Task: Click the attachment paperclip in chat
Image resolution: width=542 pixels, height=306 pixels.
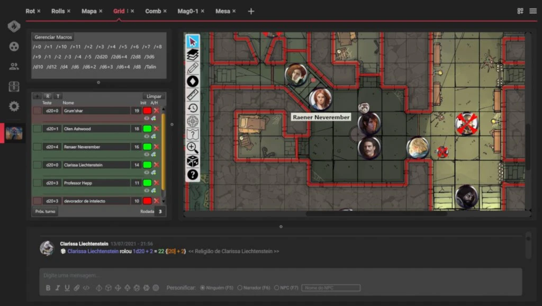Action: pyautogui.click(x=77, y=287)
